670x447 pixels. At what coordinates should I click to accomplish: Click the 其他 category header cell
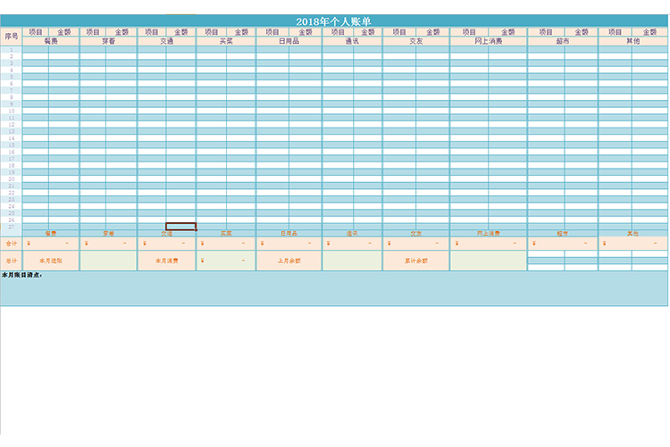pos(632,41)
